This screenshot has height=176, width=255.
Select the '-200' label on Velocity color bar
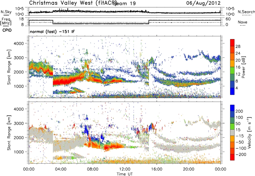click(x=241, y=154)
